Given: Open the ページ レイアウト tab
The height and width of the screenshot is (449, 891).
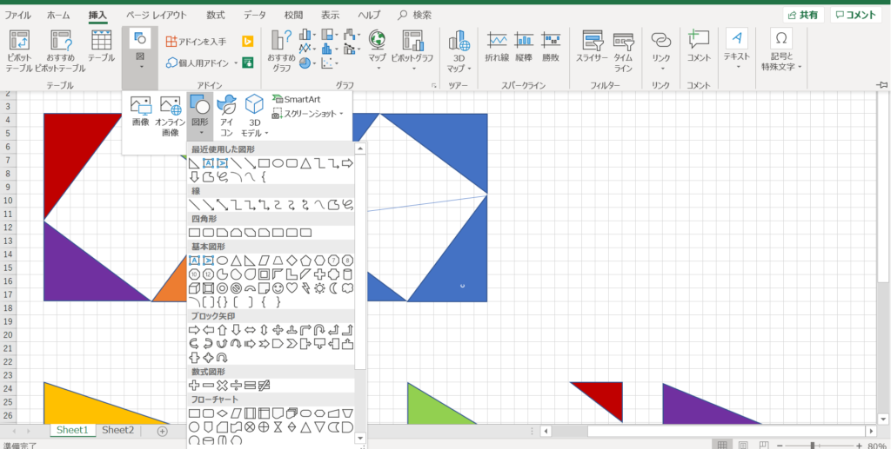Looking at the screenshot, I should click(157, 16).
